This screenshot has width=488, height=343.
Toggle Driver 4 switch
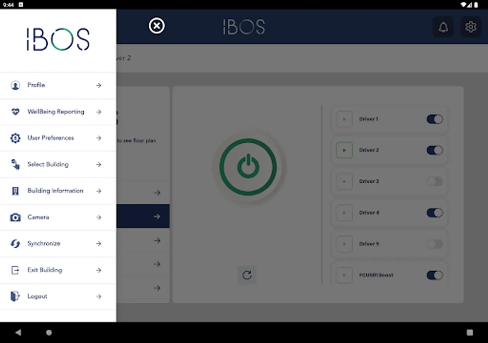[435, 213]
